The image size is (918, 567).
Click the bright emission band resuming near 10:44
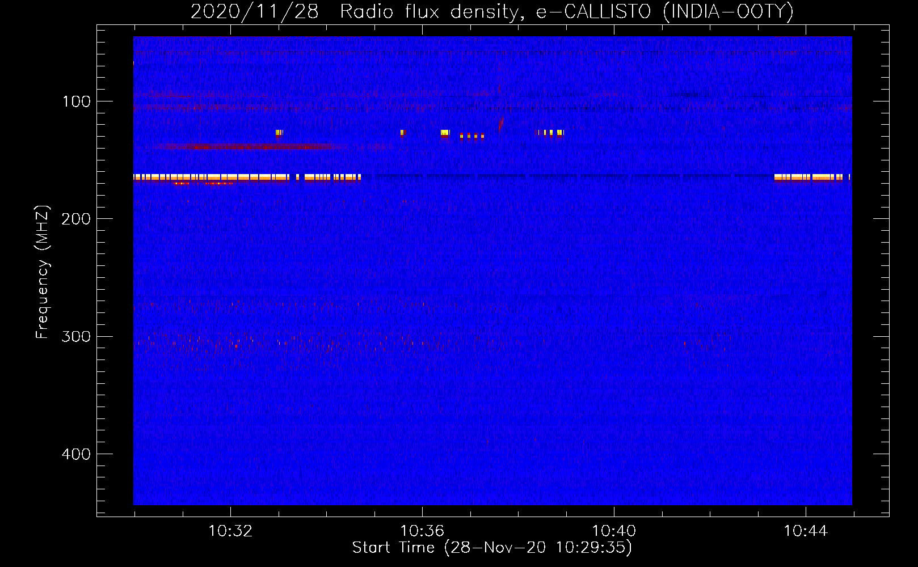812,177
